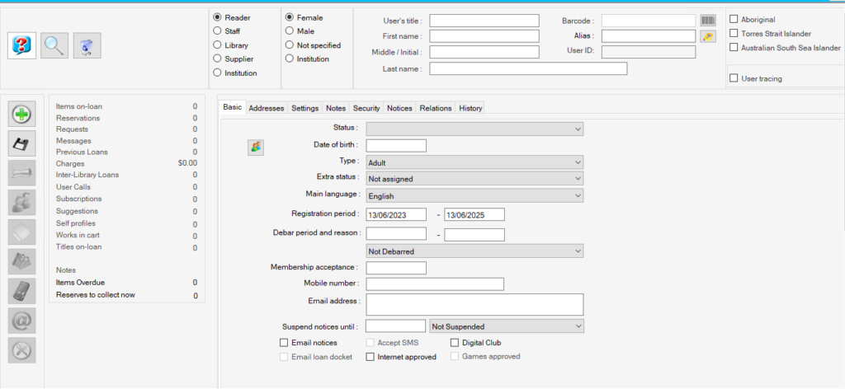Click the recycle bin clear icon
This screenshot has width=845, height=389.
point(87,45)
